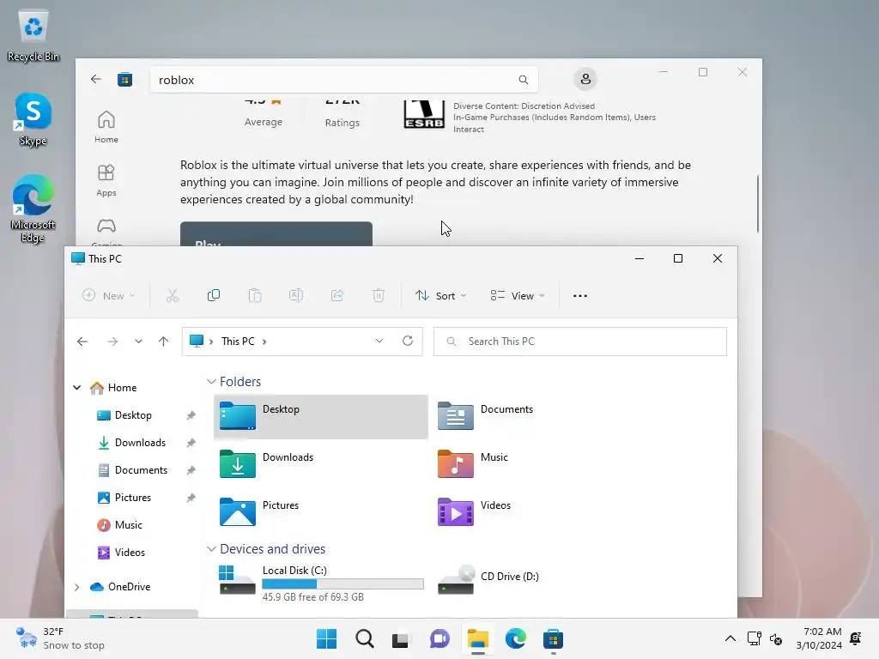Image resolution: width=879 pixels, height=659 pixels.
Task: Open the Microsoft Edge desktop shortcut
Action: tap(33, 209)
